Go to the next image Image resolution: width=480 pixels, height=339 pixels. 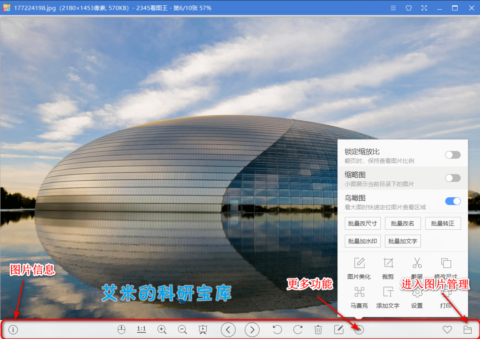point(252,330)
